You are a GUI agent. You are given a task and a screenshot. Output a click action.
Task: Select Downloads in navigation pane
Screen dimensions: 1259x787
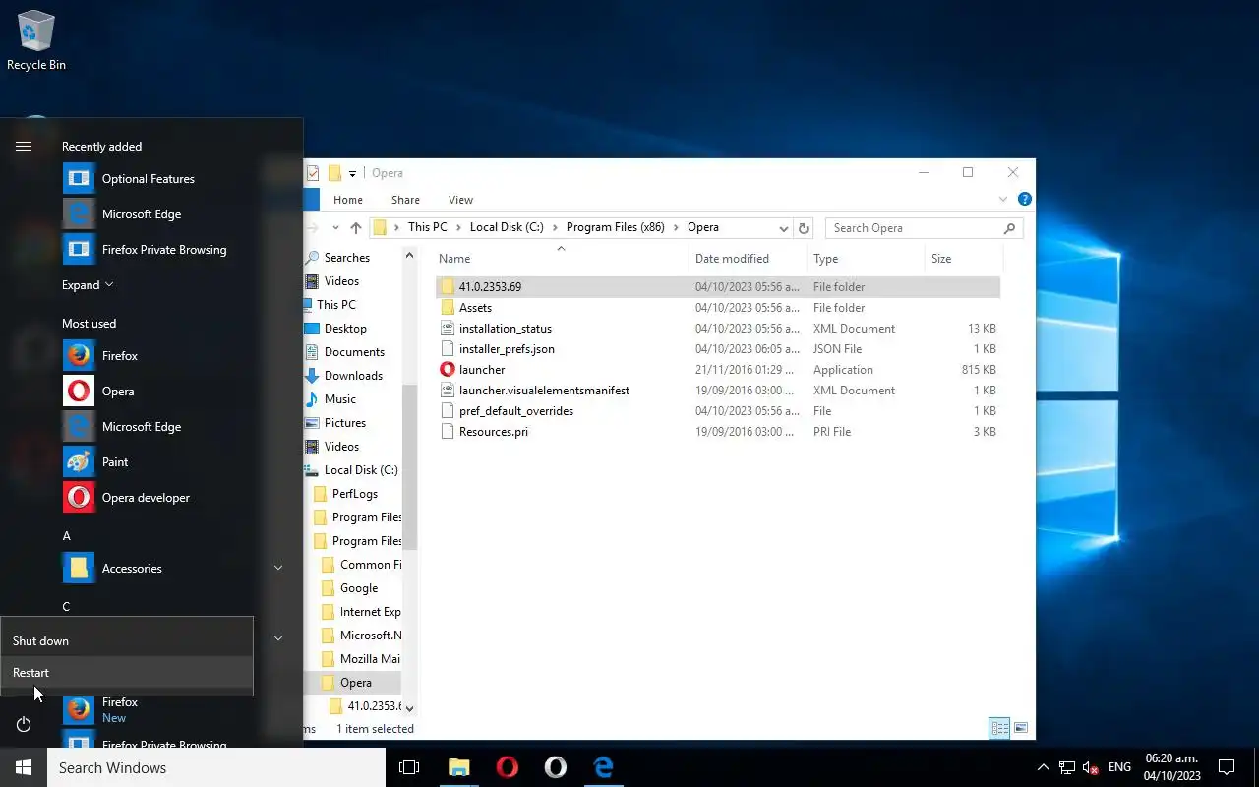(353, 376)
